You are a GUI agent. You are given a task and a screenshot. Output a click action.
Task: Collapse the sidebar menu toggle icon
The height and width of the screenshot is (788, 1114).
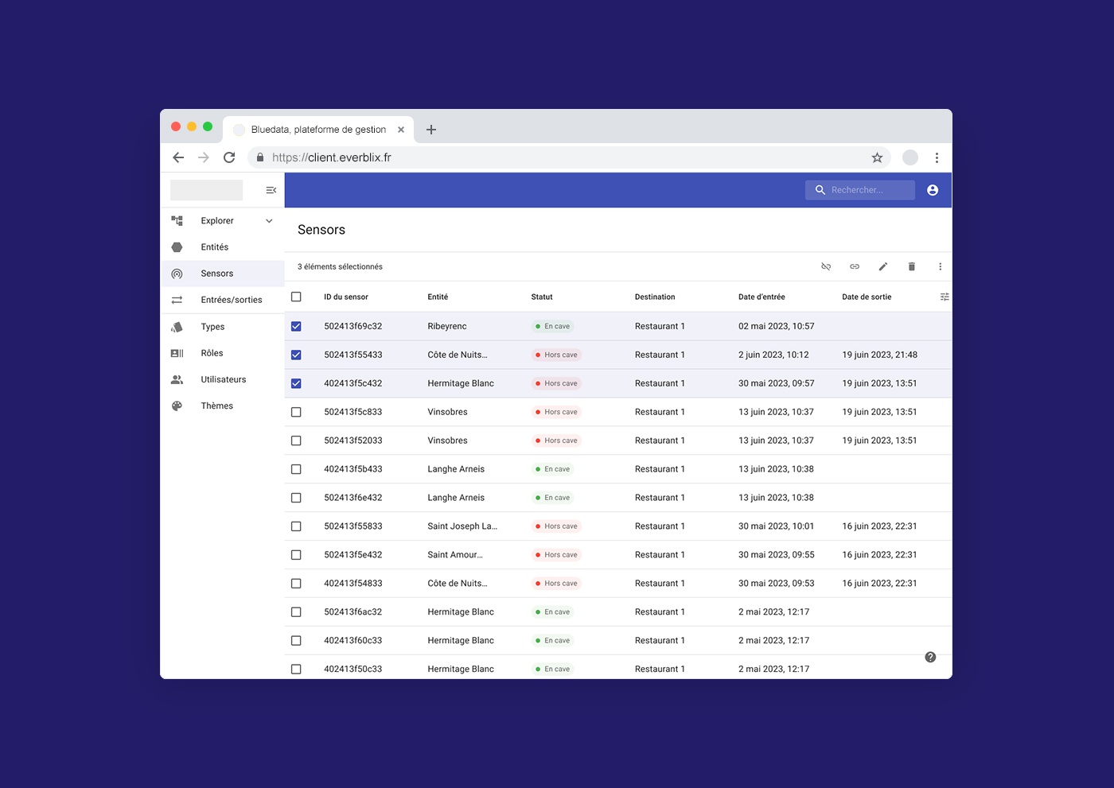tap(271, 190)
